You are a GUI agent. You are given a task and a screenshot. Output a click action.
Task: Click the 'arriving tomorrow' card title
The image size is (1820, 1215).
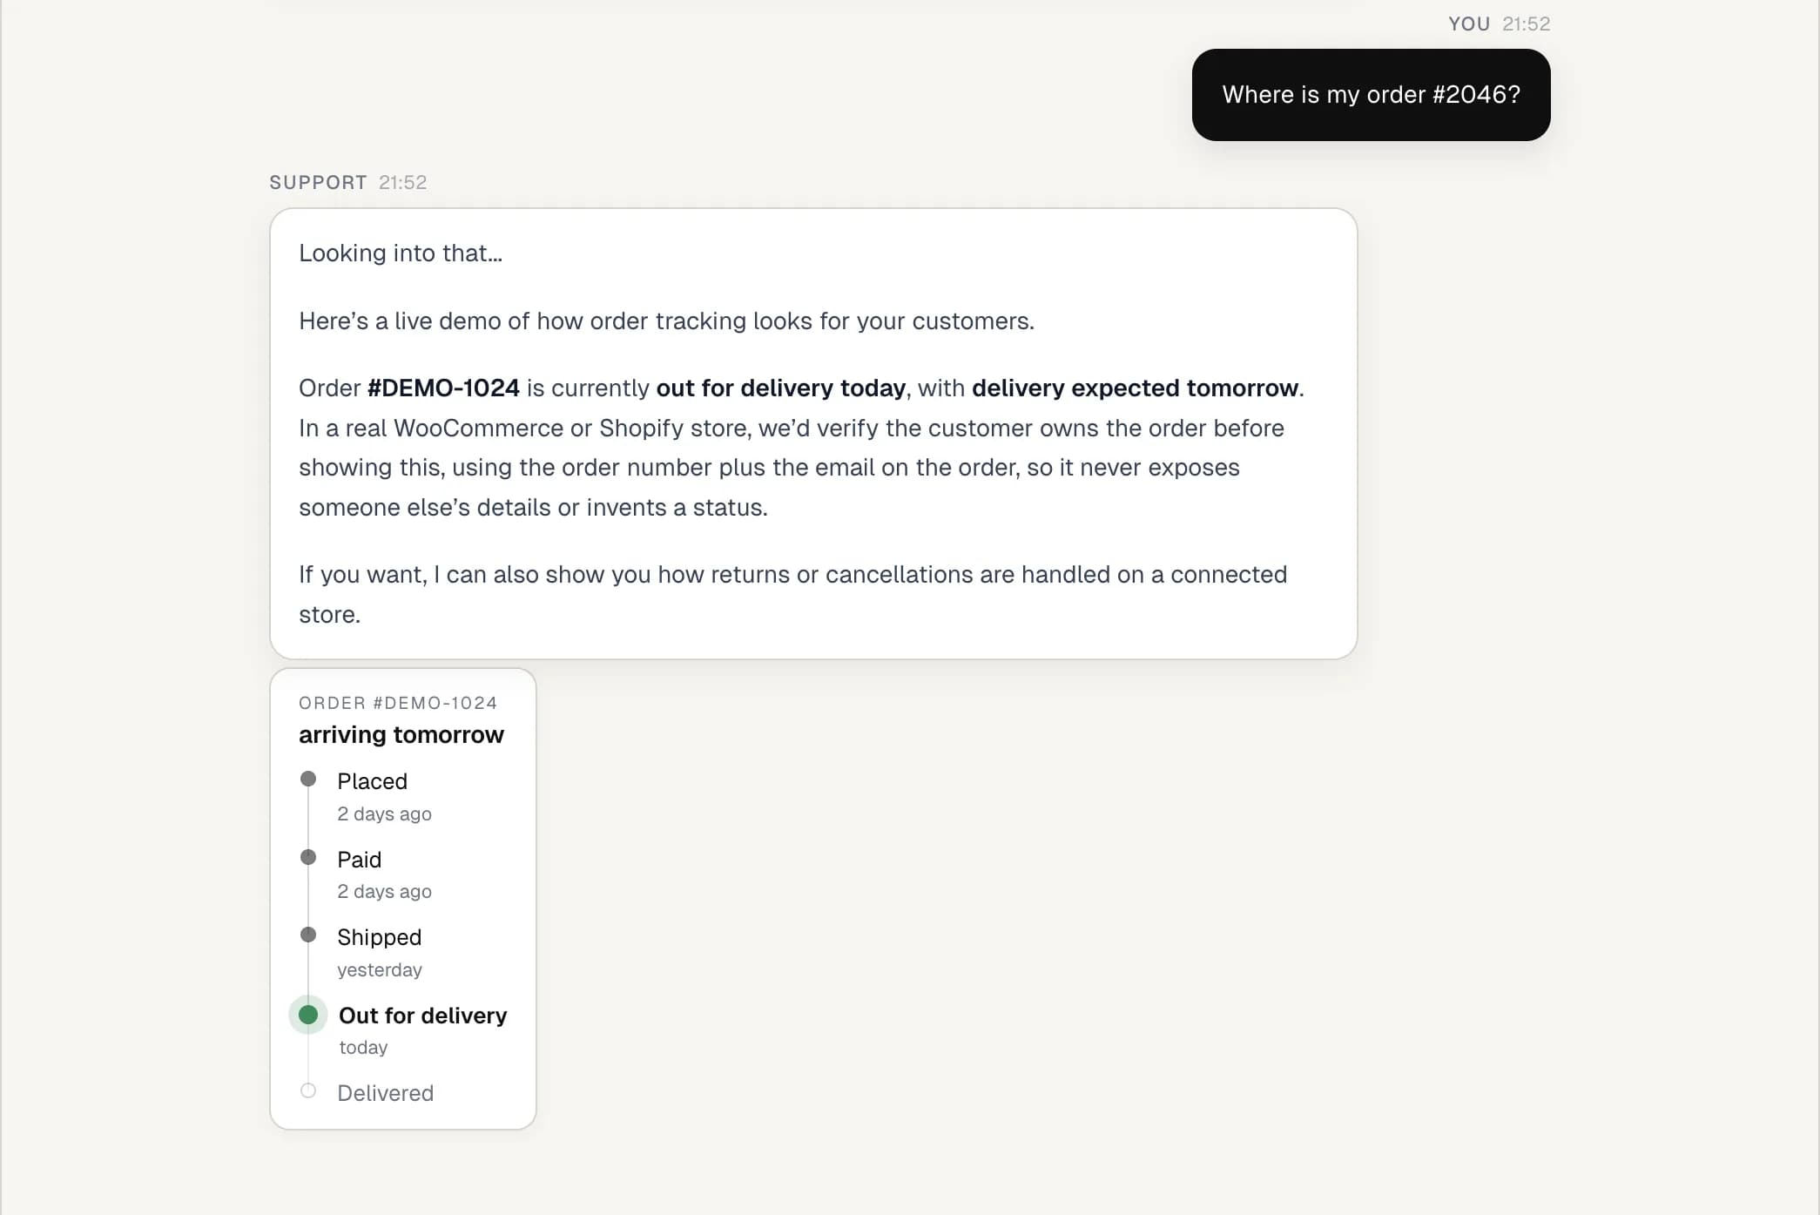coord(401,735)
